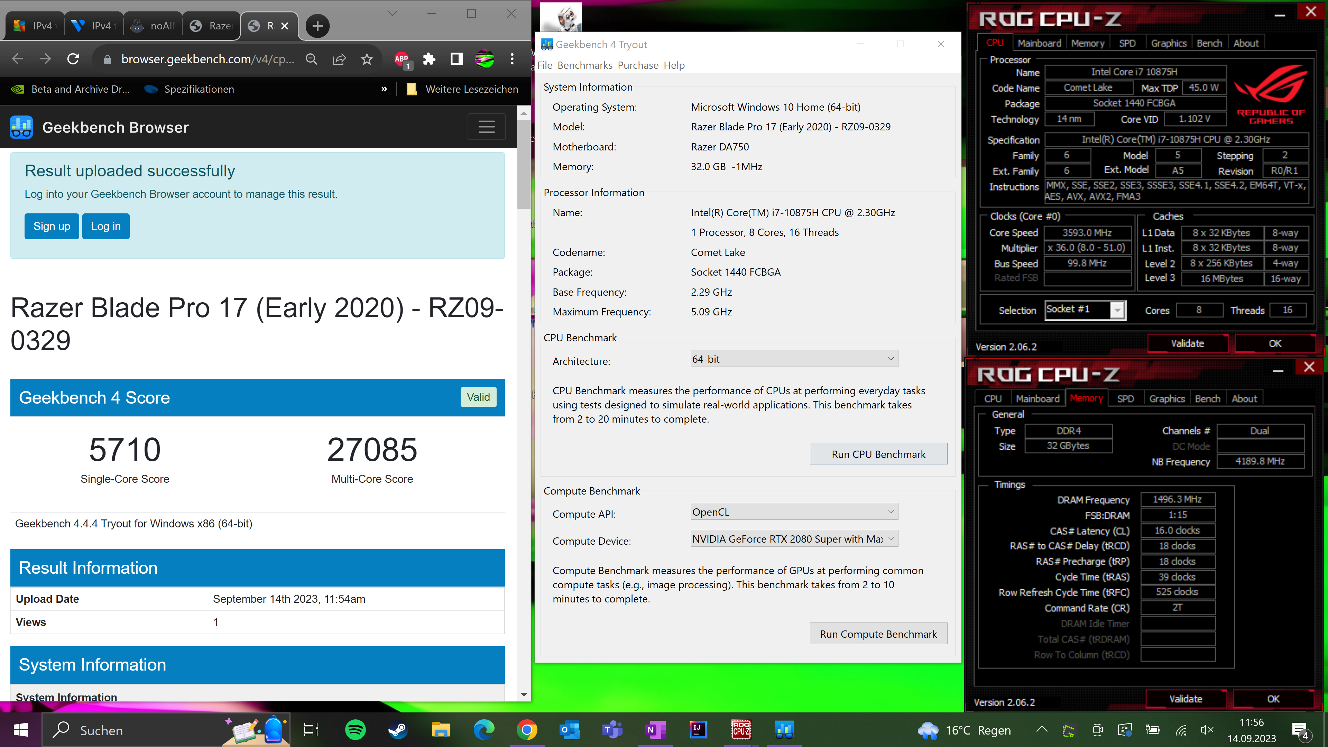Expand the Chrome tab search chevron
Image resolution: width=1328 pixels, height=747 pixels.
392,14
